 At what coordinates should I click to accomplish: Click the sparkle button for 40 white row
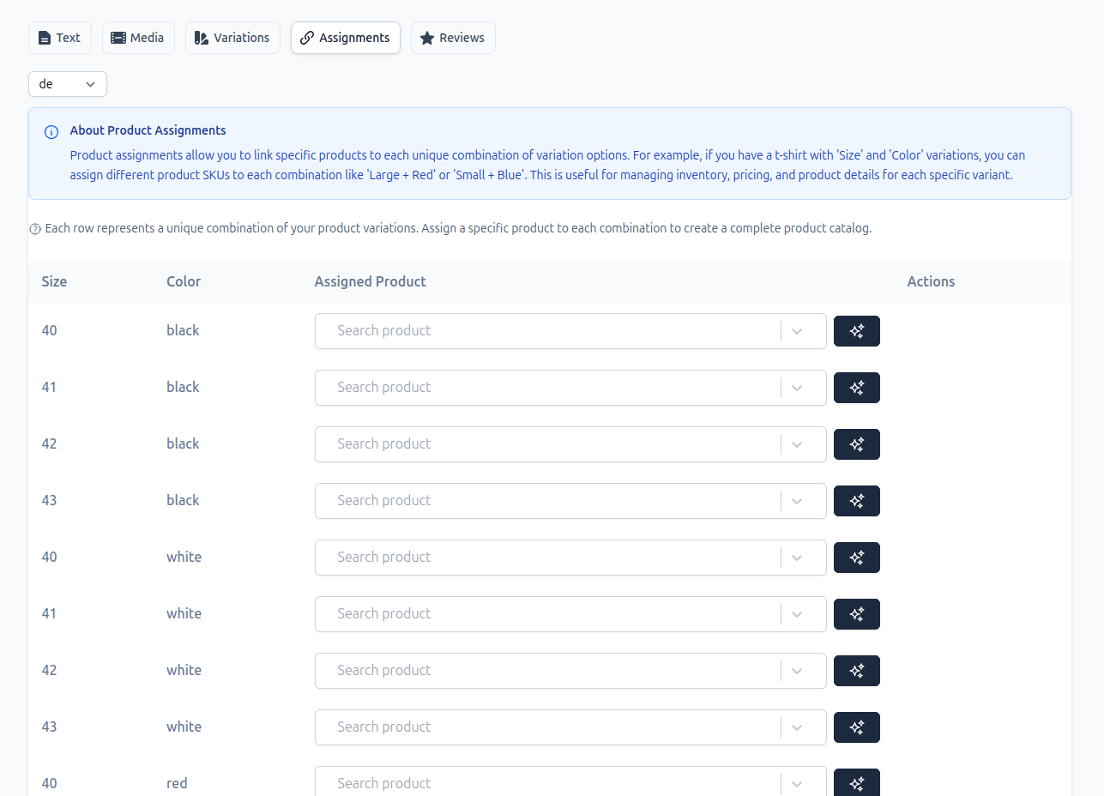tap(857, 558)
